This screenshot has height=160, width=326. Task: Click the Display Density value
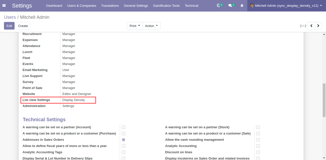tap(74, 100)
